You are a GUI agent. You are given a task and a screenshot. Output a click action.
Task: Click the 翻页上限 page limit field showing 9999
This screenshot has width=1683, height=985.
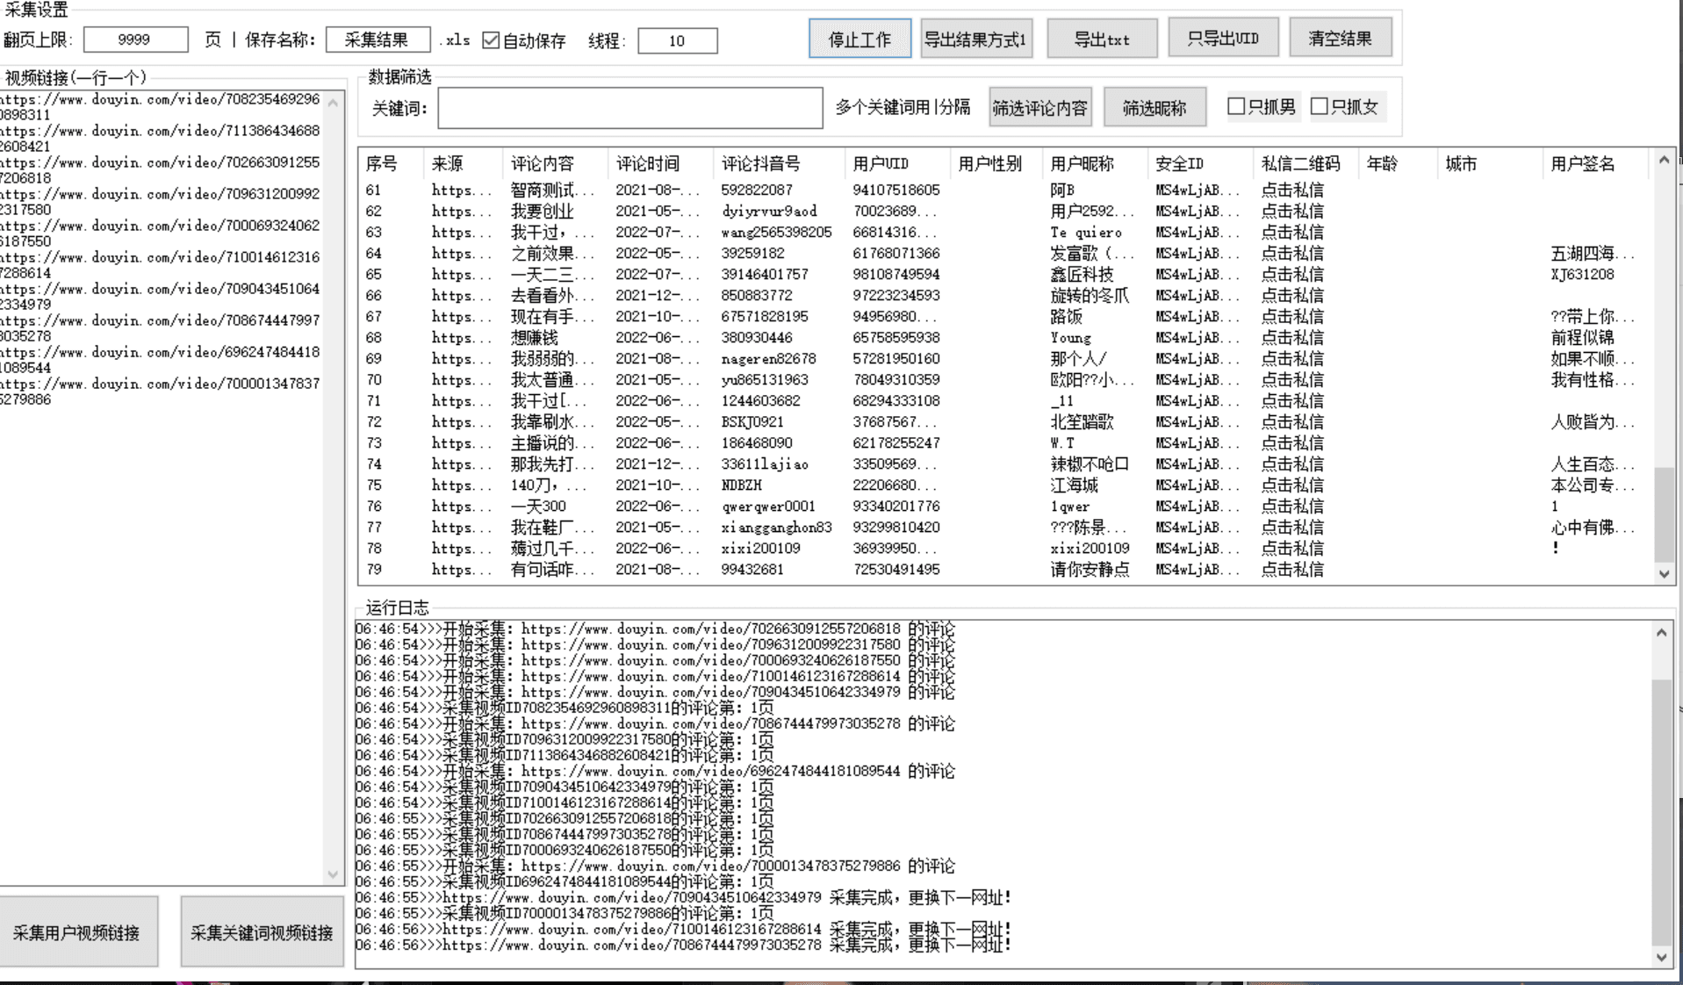[135, 39]
